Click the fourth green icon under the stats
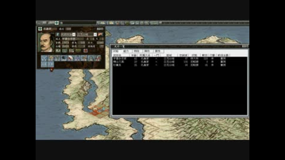 [78, 51]
